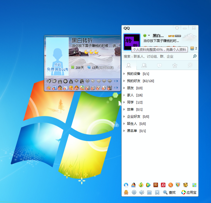Click the search magnifier in QQ panel

(194, 56)
